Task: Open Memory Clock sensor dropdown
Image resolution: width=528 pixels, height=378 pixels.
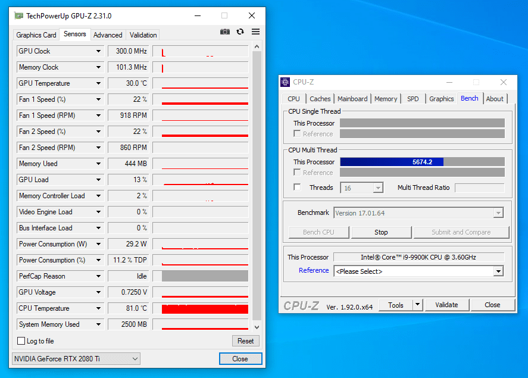Action: coord(98,67)
